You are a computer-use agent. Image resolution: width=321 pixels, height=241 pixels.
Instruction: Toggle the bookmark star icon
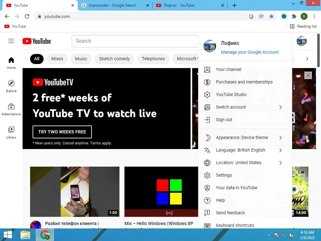pos(271,16)
